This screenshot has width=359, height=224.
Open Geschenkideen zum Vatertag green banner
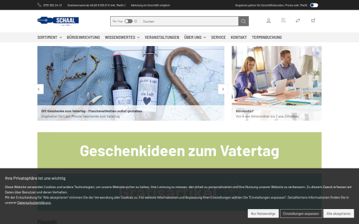(180, 150)
